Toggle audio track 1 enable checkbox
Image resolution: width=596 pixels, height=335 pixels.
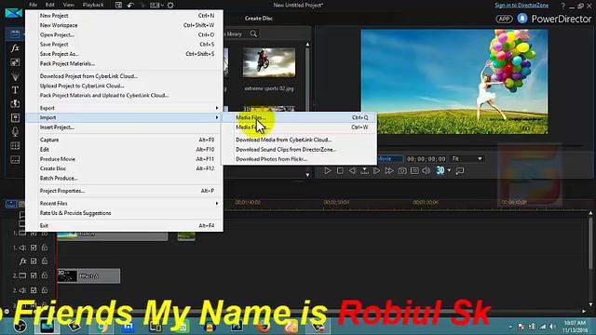pyautogui.click(x=34, y=248)
